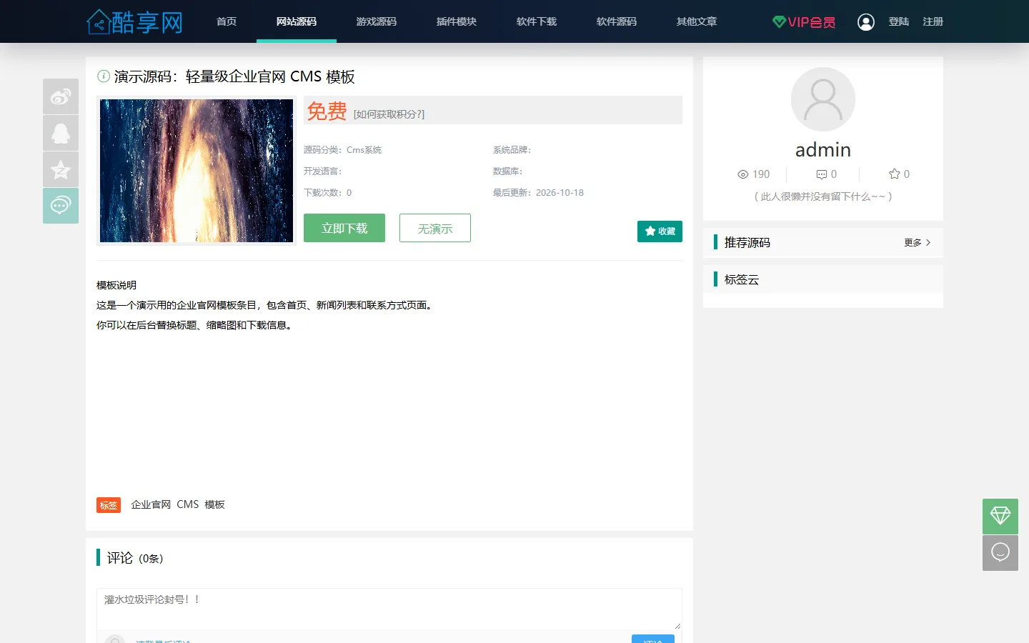The width and height of the screenshot is (1029, 643).
Task: Click the last updated date 2026-10-18
Action: (560, 193)
